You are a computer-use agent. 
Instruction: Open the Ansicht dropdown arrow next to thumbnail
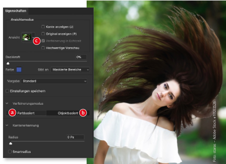click(34, 37)
